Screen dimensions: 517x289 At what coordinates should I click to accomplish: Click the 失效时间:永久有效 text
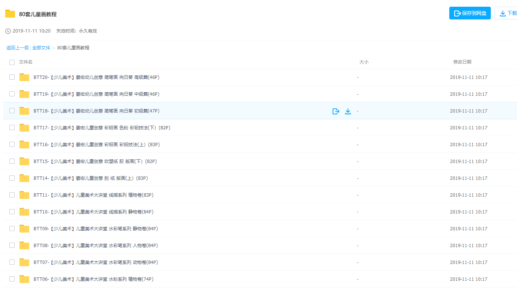coord(77,31)
